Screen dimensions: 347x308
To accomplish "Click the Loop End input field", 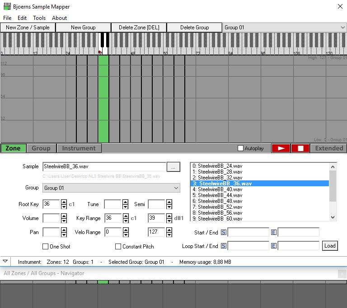I will tap(298, 246).
